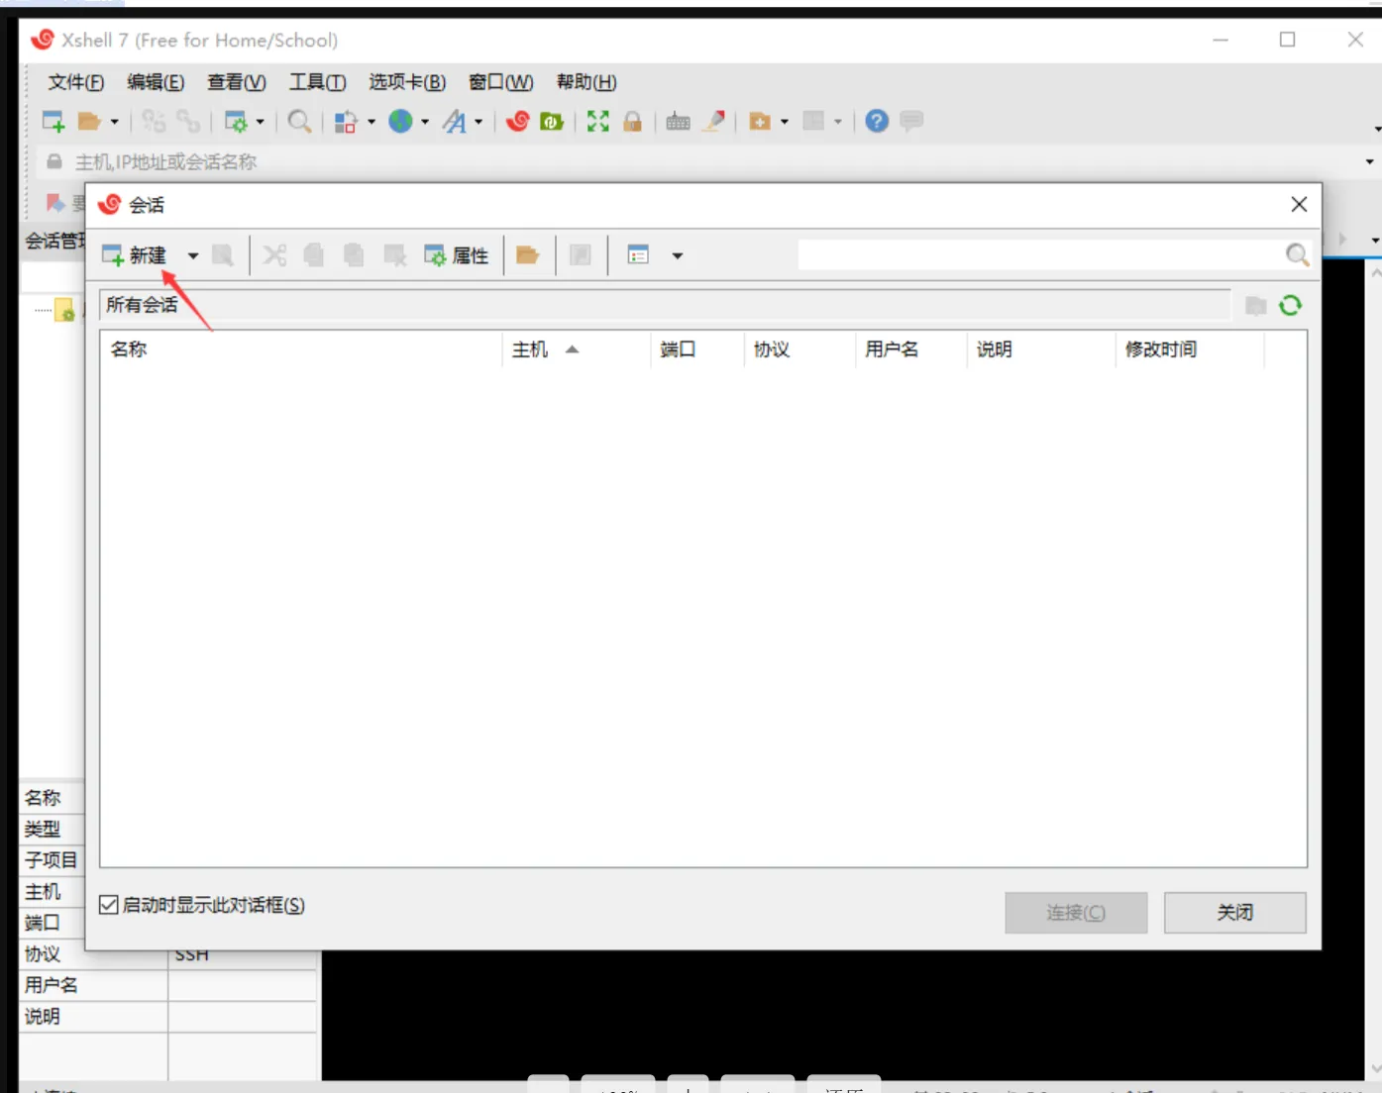Sort sessions by the 修改时间 column header
Viewport: 1382px width, 1093px height.
tap(1191, 349)
